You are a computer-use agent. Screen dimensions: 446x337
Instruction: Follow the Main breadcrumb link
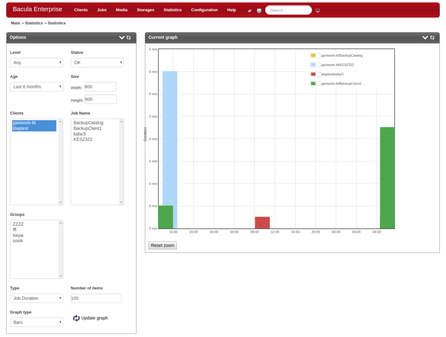click(x=15, y=23)
